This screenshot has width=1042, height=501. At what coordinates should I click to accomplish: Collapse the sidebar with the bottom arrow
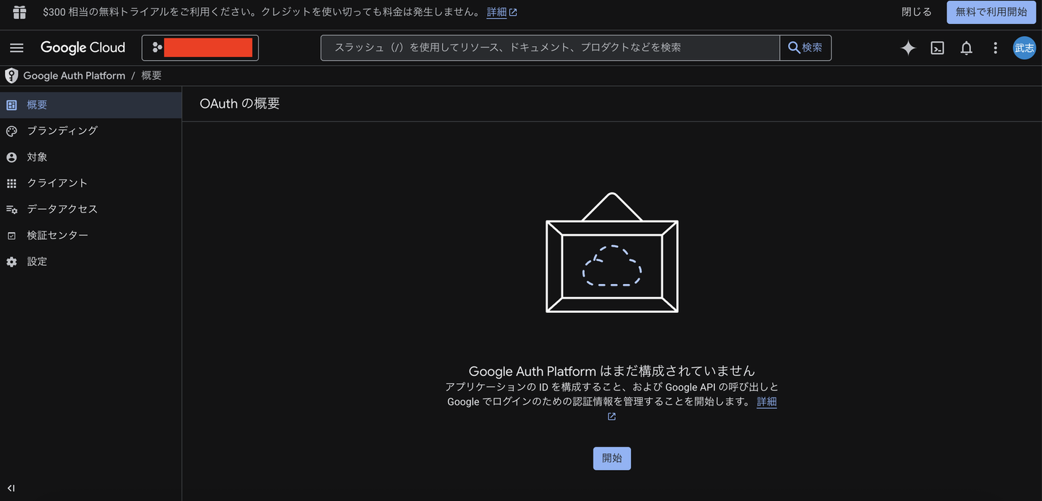(11, 488)
